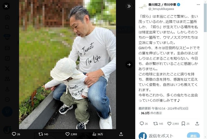Toggle heart icon below the photo
This screenshot has width=207, height=139.
tap(67, 134)
